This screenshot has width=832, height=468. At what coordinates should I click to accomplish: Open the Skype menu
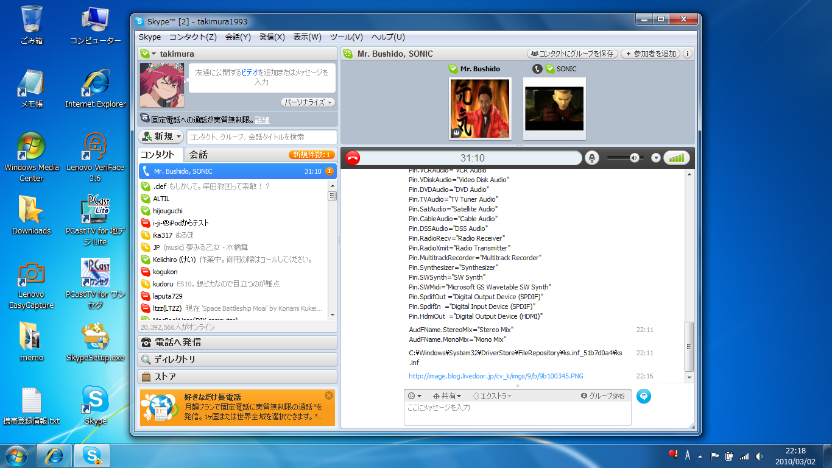(150, 37)
